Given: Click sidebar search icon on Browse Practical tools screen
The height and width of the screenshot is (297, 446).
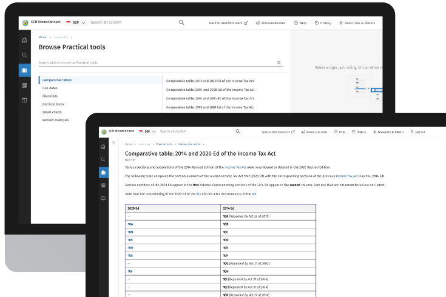Looking at the screenshot, I should coord(24,55).
